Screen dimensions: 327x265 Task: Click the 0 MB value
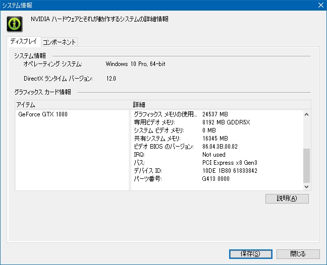point(209,130)
